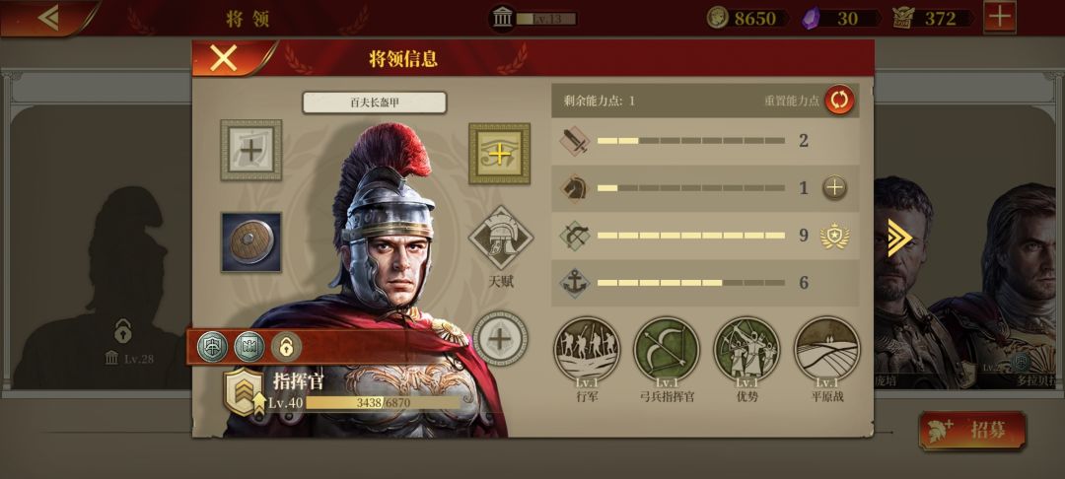Open the 优势 advantage skill icon
Image resolution: width=1065 pixels, height=479 pixels.
[x=746, y=349]
